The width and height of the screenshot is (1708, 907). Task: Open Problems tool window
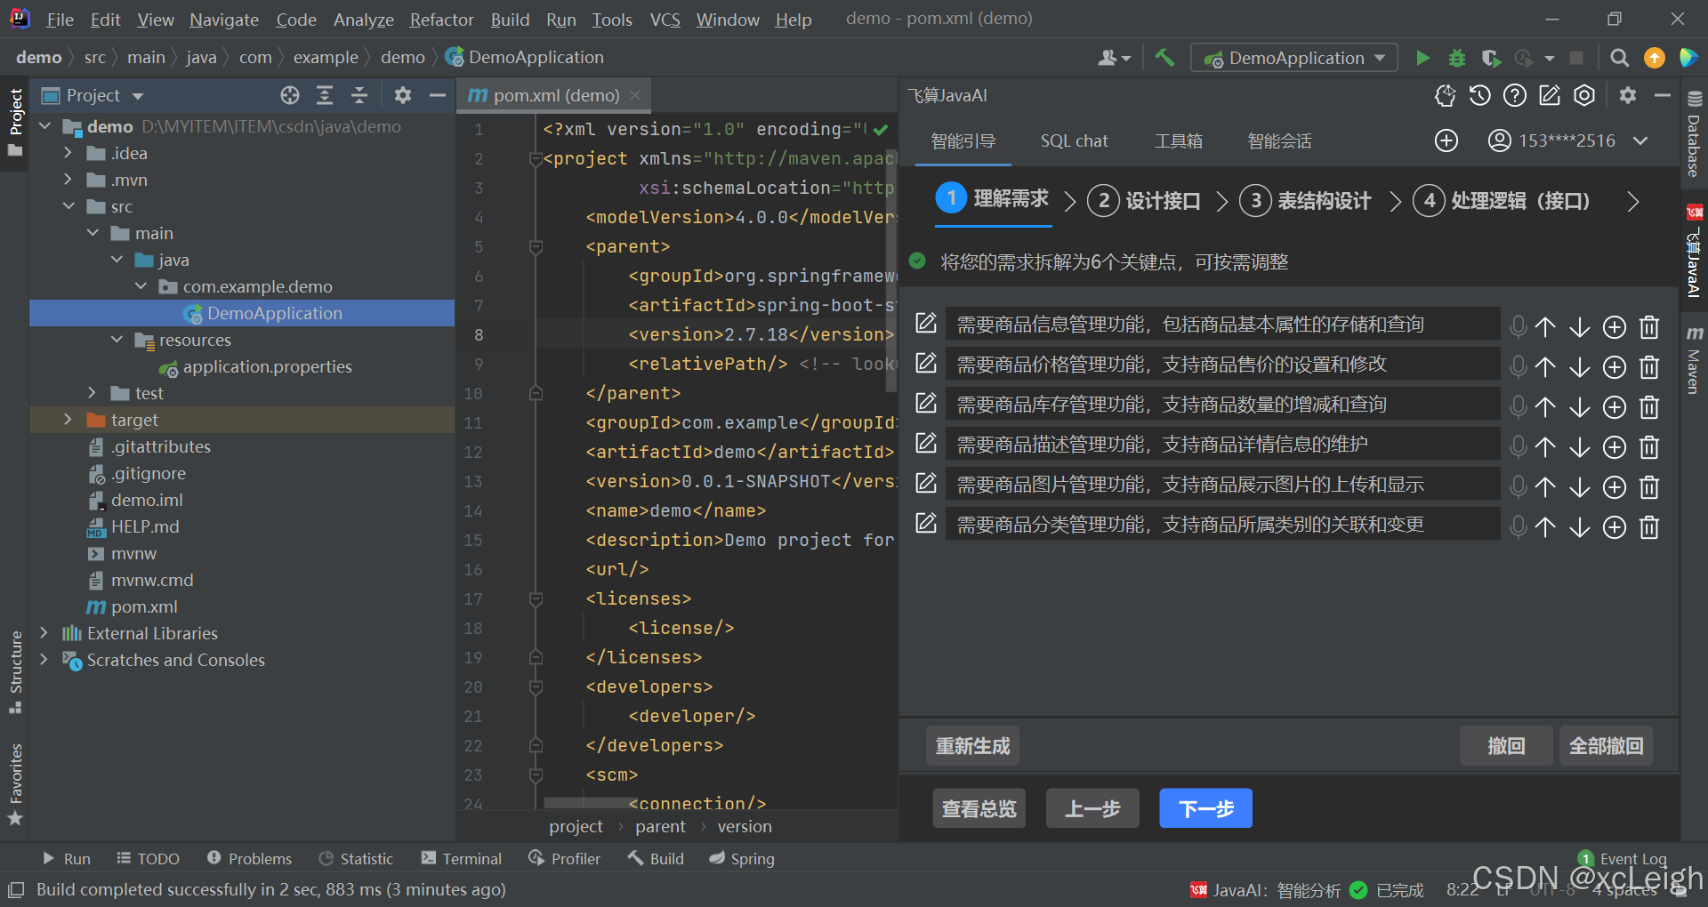coord(249,858)
